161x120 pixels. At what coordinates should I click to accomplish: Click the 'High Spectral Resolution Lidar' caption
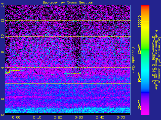pyautogui.click(x=156, y=60)
